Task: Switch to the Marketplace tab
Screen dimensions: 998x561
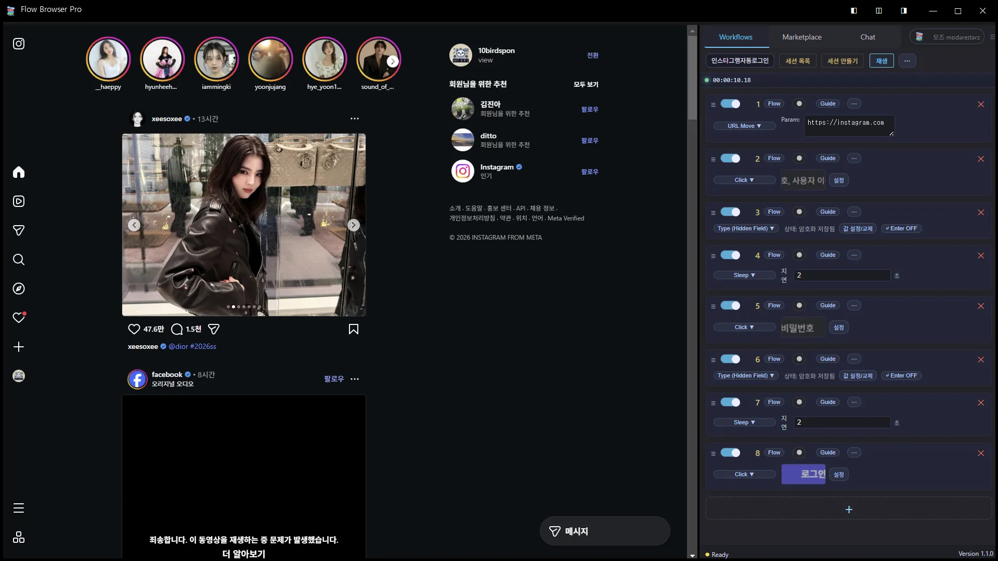Action: click(x=801, y=37)
